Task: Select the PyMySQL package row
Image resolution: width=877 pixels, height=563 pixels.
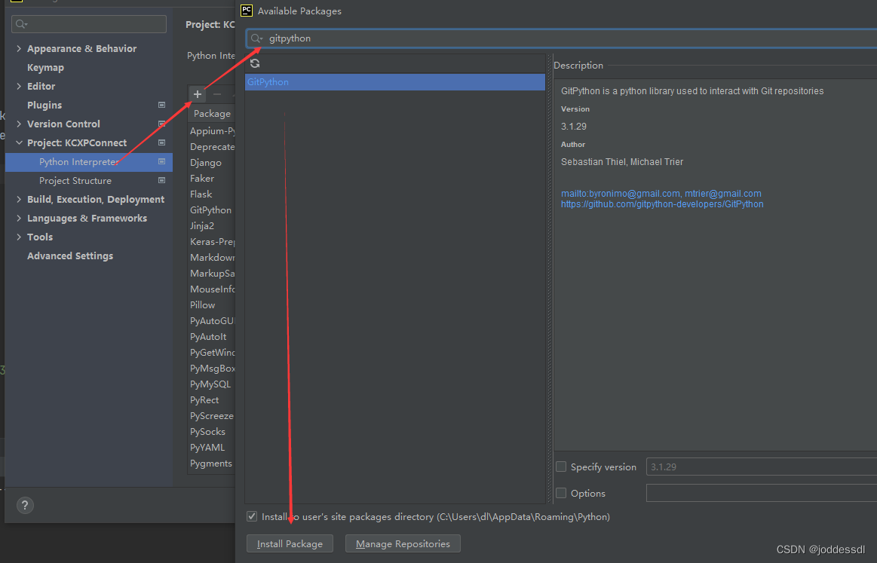Action: pyautogui.click(x=211, y=384)
